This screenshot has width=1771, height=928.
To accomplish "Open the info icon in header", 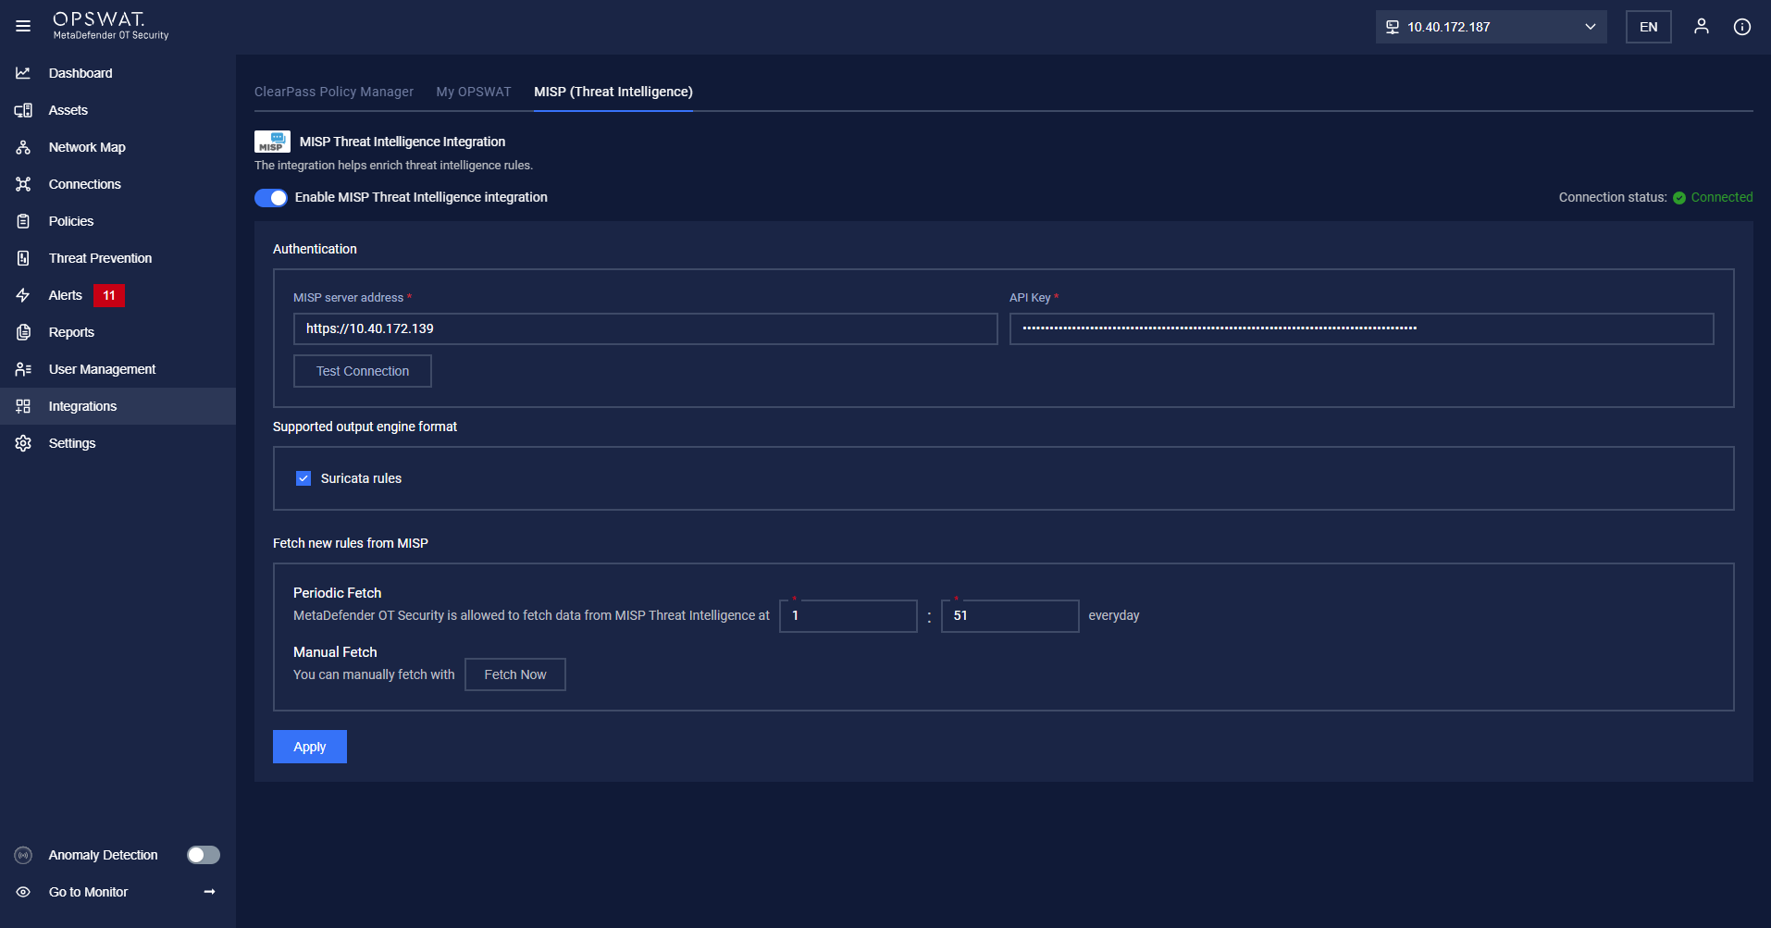I will coord(1741,27).
